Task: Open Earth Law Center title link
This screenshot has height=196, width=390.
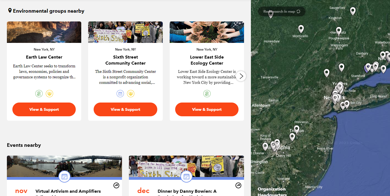Action: (44, 57)
